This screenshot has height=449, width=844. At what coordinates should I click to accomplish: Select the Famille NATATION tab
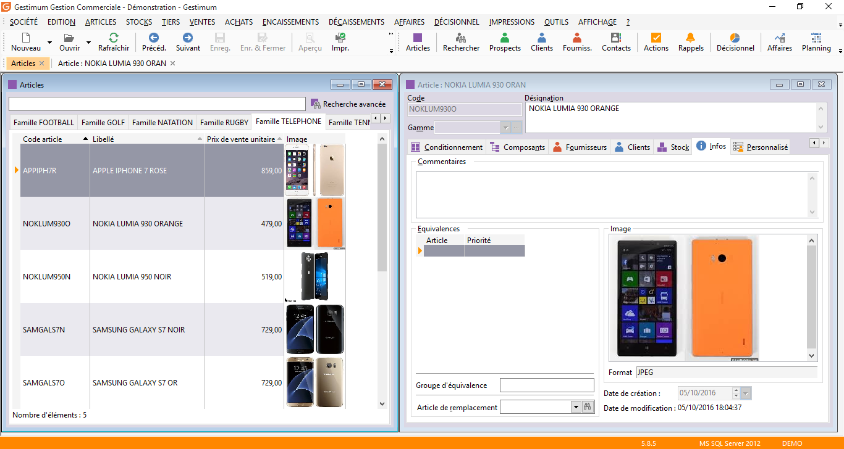pos(162,122)
